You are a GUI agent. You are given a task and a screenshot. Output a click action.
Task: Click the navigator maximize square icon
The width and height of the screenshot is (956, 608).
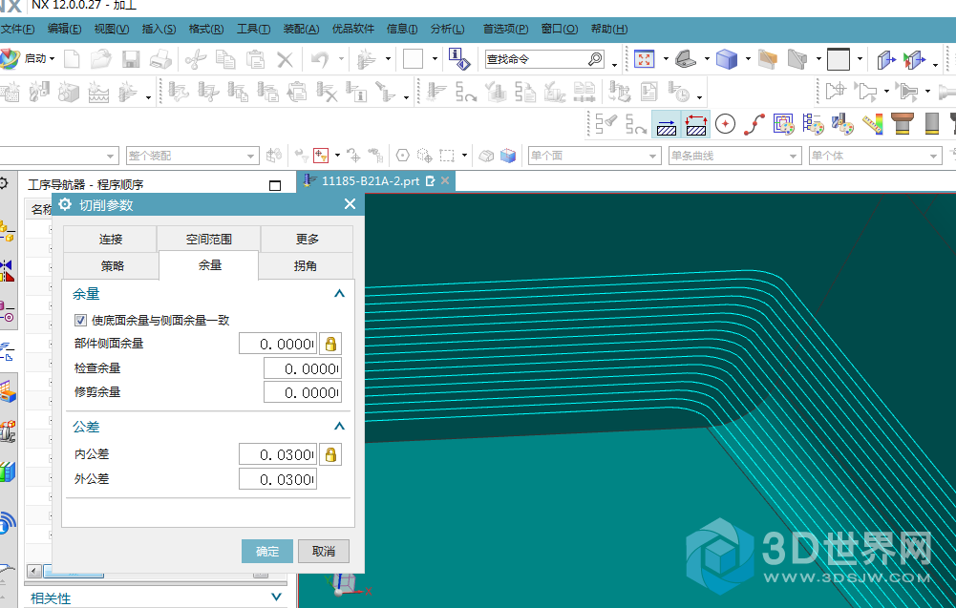275,185
